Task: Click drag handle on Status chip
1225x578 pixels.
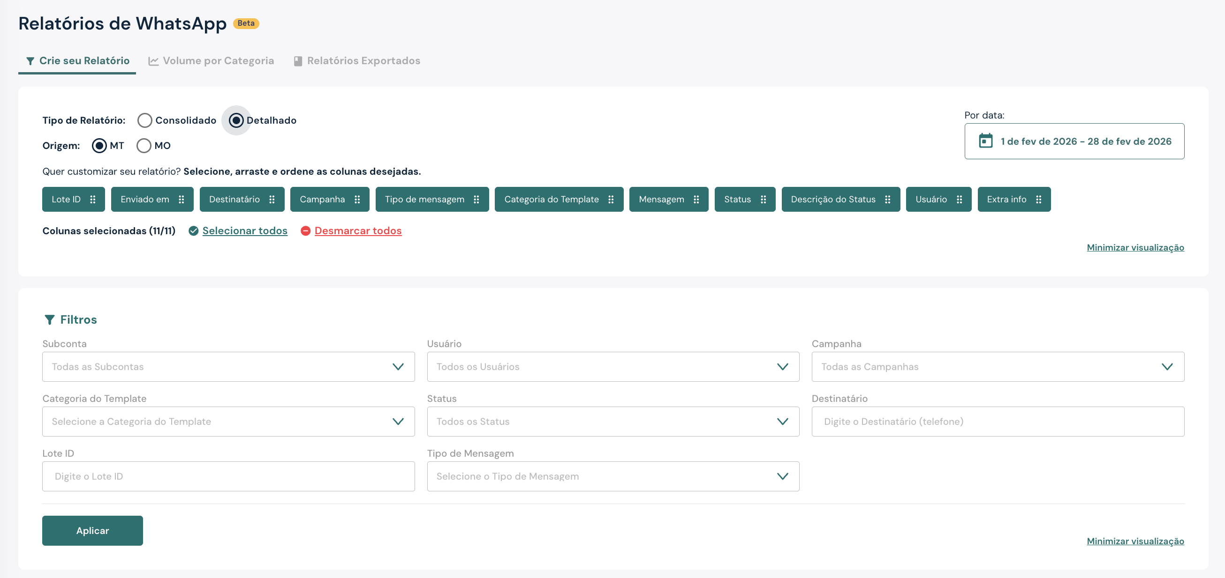Action: 763,200
